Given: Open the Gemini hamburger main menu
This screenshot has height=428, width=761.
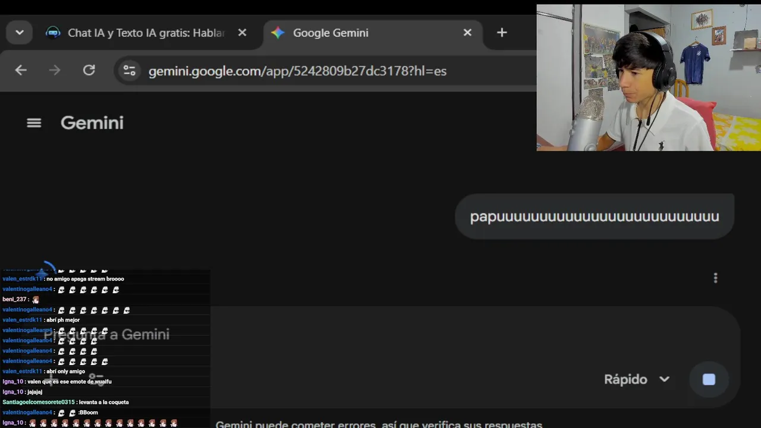Looking at the screenshot, I should (x=34, y=123).
